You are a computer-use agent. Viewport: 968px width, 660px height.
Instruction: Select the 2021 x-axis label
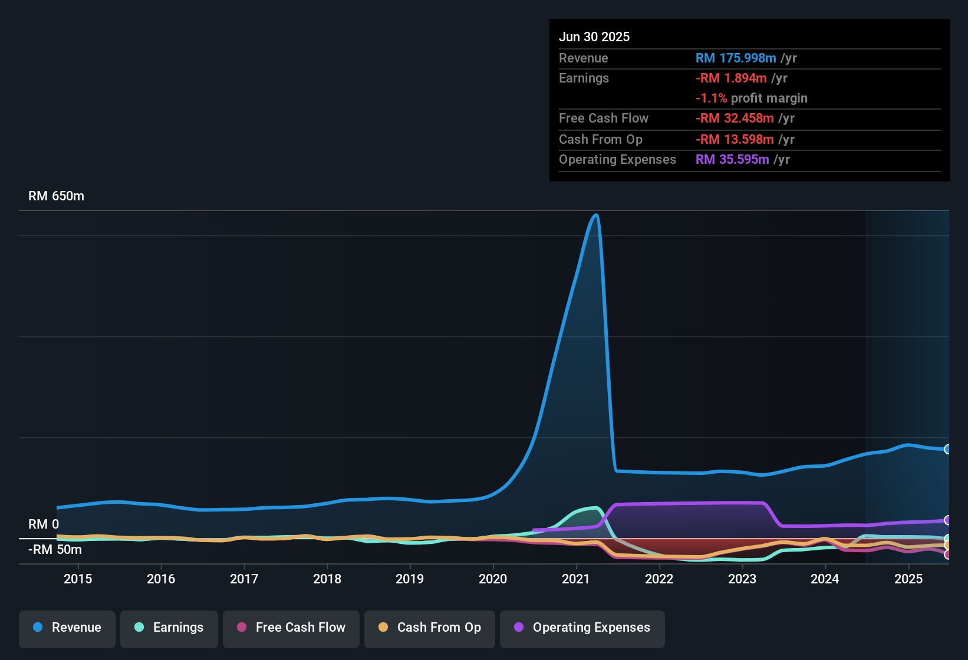[576, 579]
